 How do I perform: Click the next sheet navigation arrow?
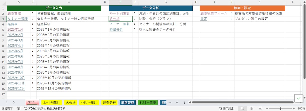[14, 103]
